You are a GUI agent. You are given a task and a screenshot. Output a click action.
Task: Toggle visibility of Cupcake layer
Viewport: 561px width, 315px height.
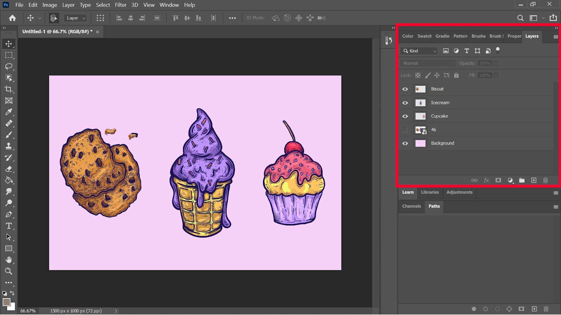pos(405,116)
